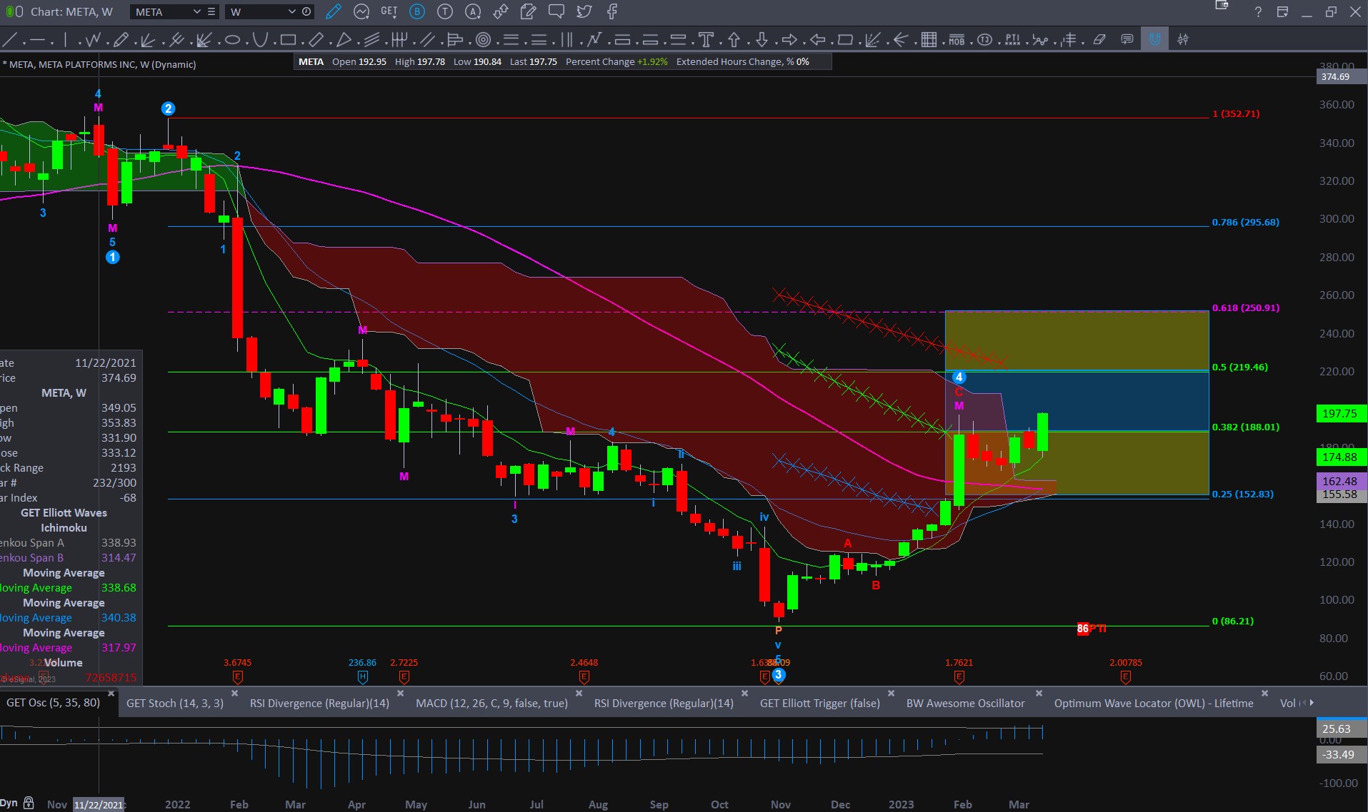
Task: Switch to the GET Stoch tab
Action: point(175,704)
